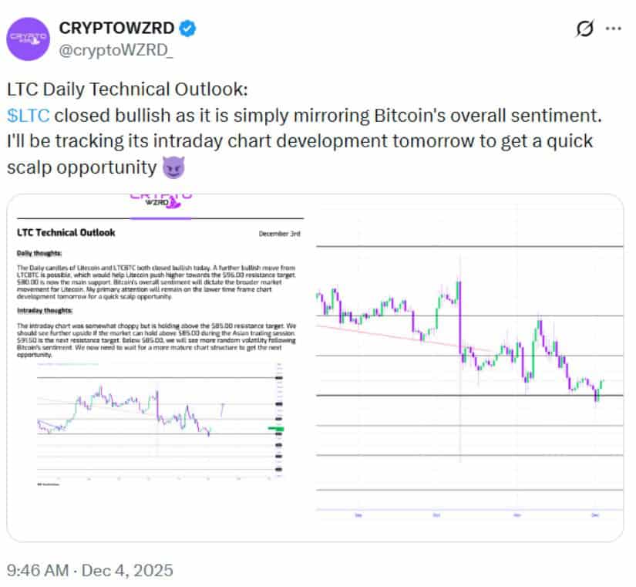636x587 pixels.
Task: Open the $LTC cashtag link
Action: coord(29,116)
